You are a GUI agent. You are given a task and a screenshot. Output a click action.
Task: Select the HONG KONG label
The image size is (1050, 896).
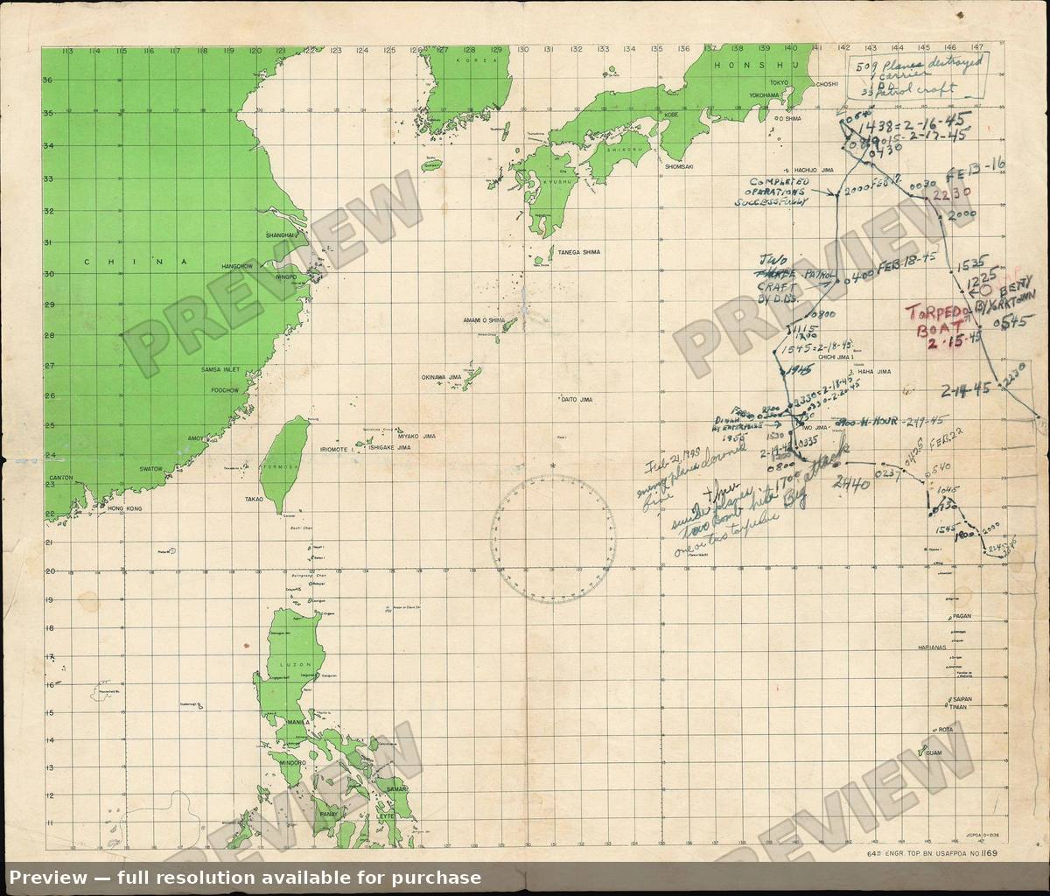(x=123, y=507)
